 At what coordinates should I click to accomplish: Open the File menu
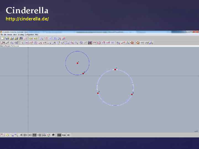[x=2, y=34]
